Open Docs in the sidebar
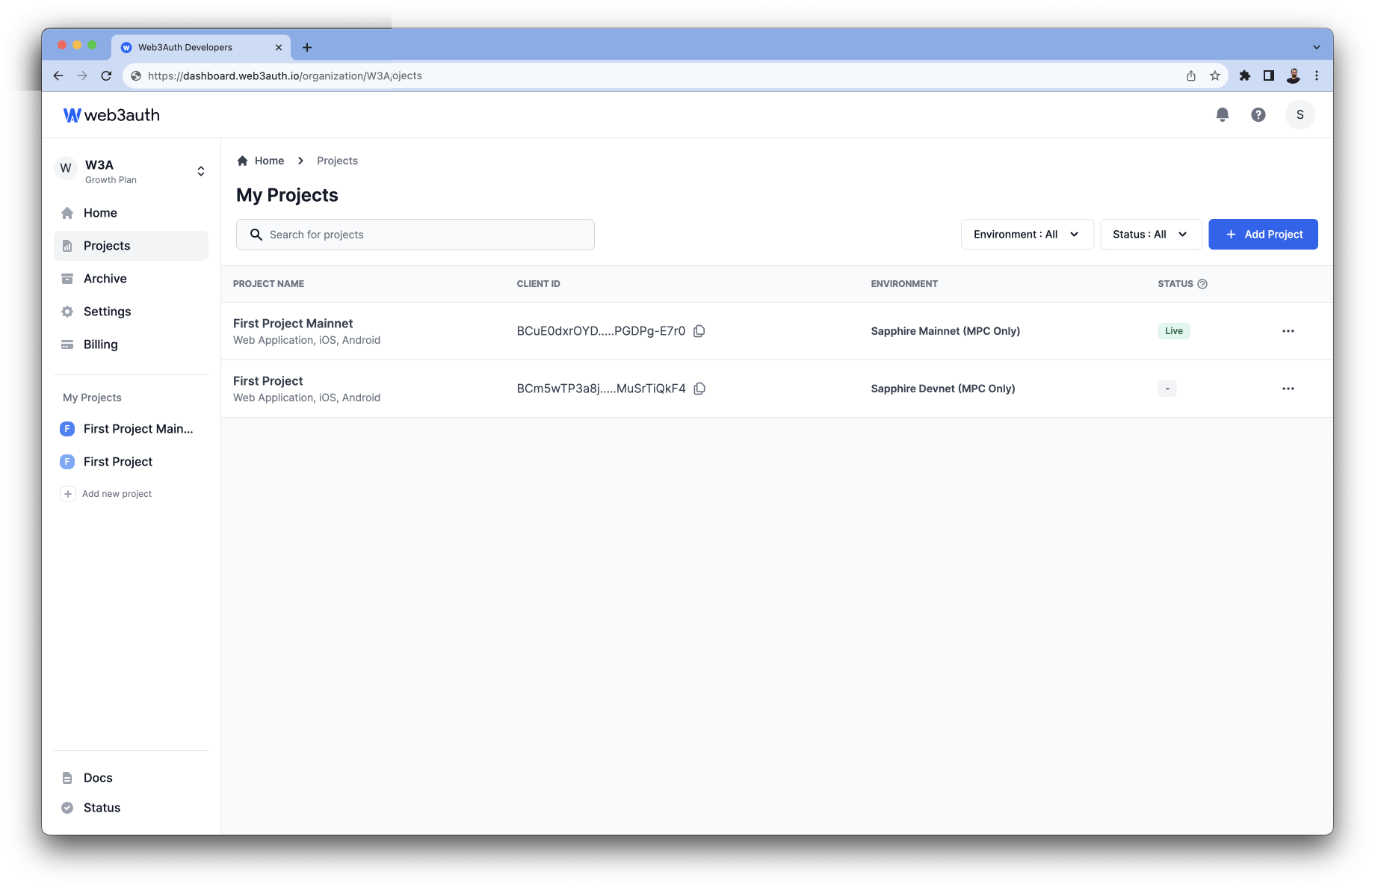 pyautogui.click(x=131, y=778)
